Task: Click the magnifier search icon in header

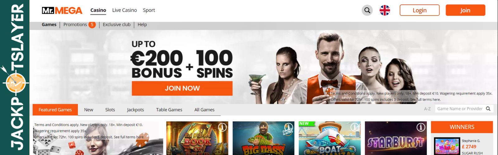Action: click(367, 10)
